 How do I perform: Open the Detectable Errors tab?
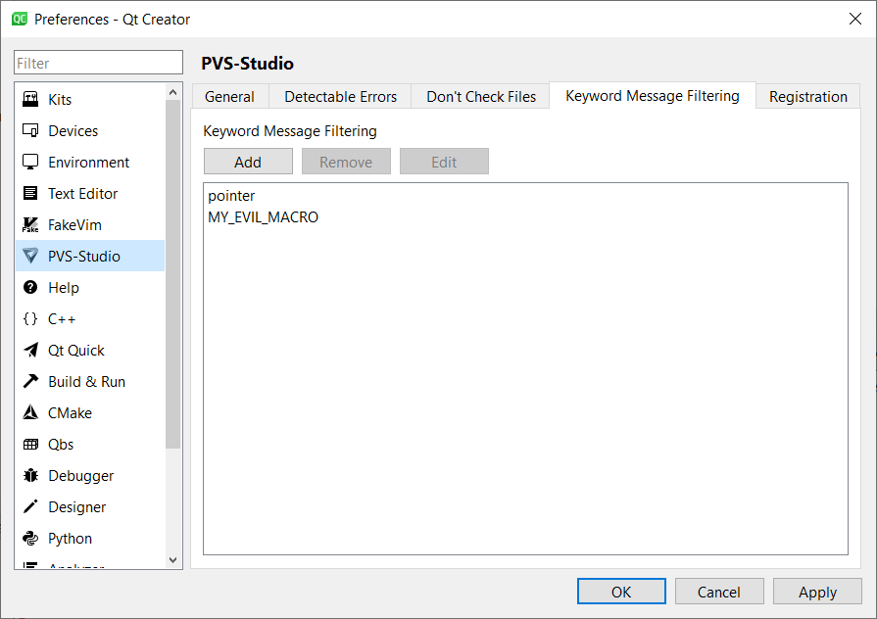click(x=340, y=96)
